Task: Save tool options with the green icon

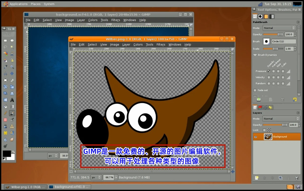Action: click(259, 100)
